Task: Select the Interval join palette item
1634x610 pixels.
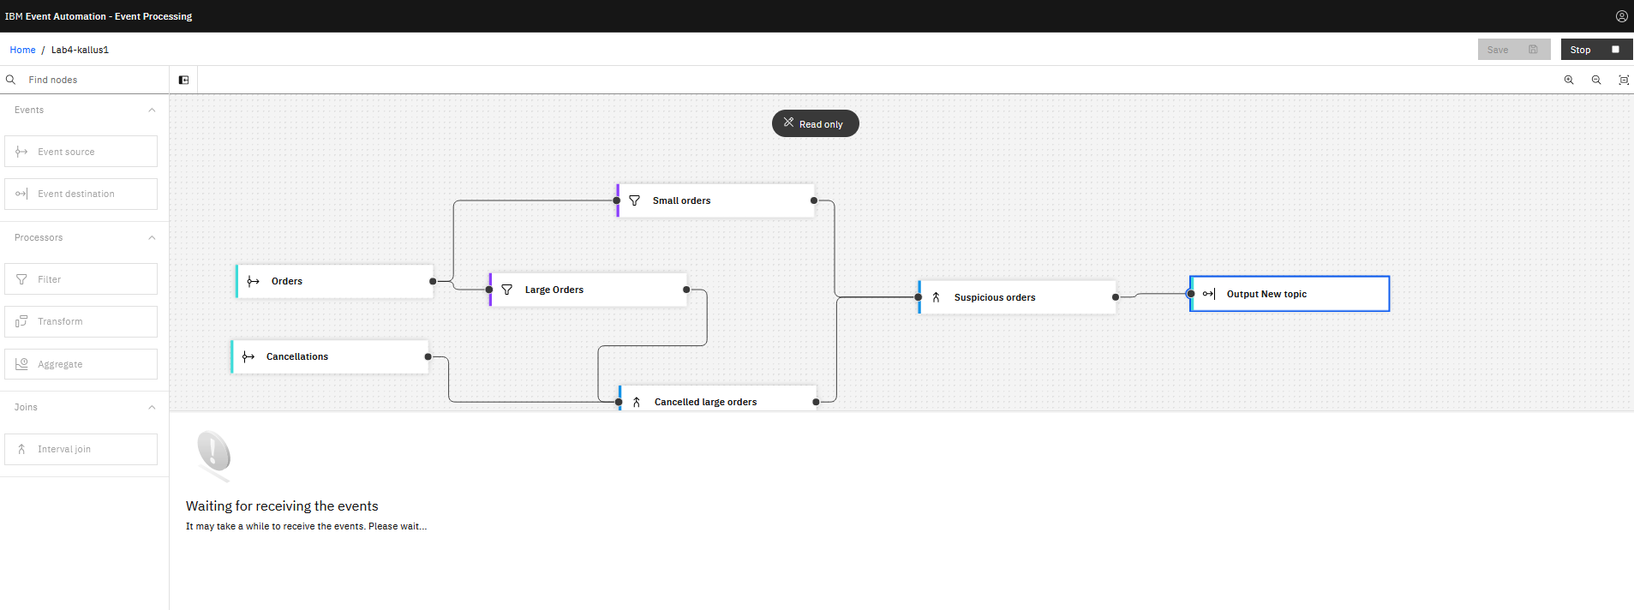Action: (x=81, y=449)
